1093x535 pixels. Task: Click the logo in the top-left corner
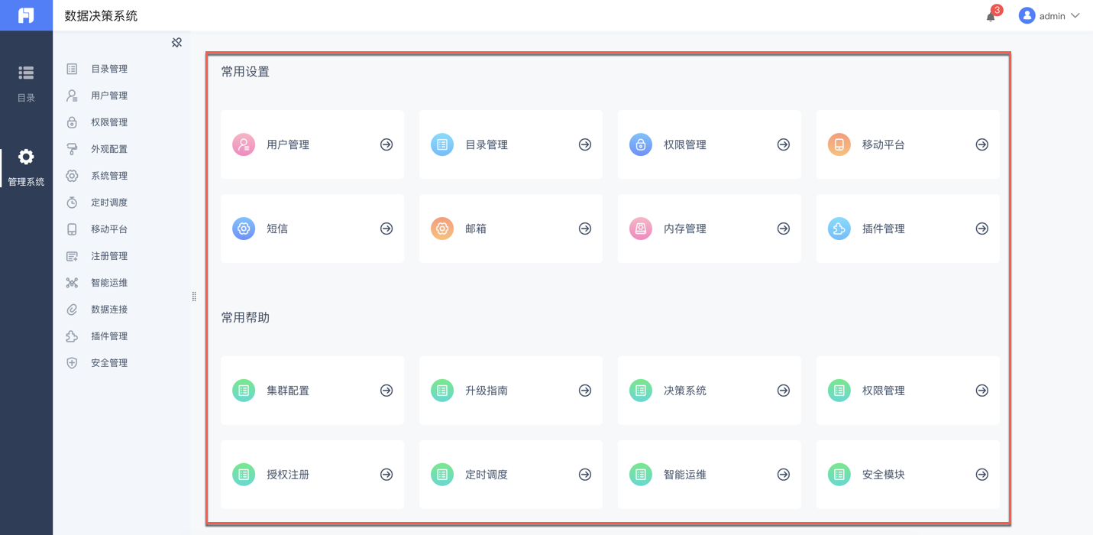pos(26,15)
